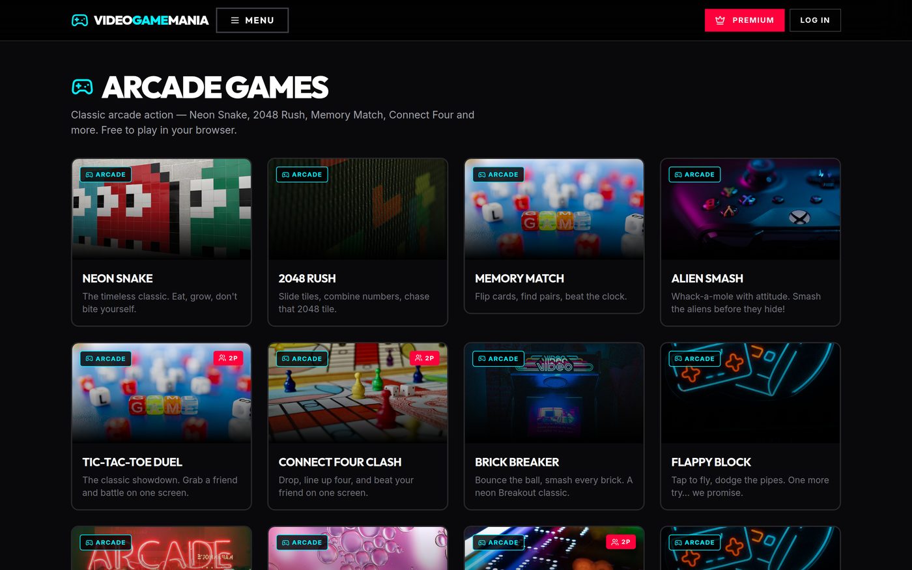
Task: Open the Alien Smash controller thumbnail
Action: pos(750,209)
